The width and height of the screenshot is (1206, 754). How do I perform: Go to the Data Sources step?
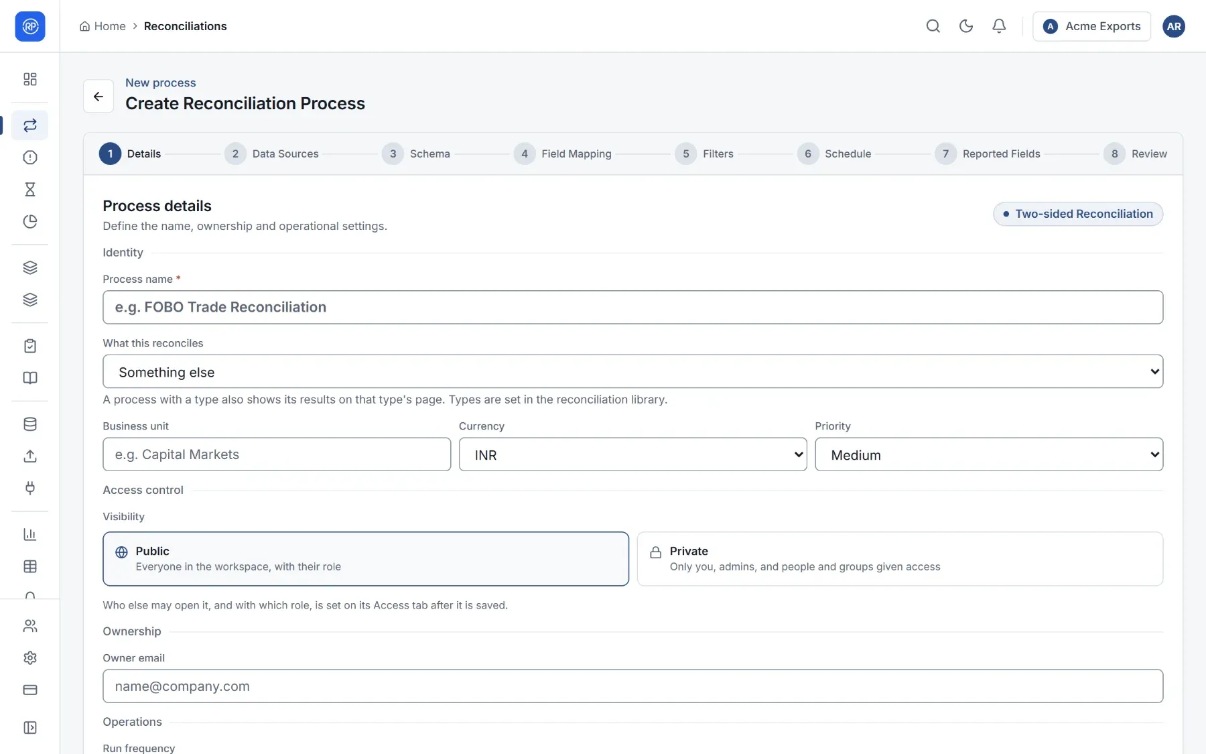coord(272,153)
